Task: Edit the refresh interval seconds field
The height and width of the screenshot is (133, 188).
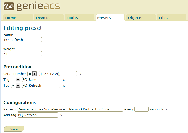Action: pyautogui.click(x=142, y=109)
